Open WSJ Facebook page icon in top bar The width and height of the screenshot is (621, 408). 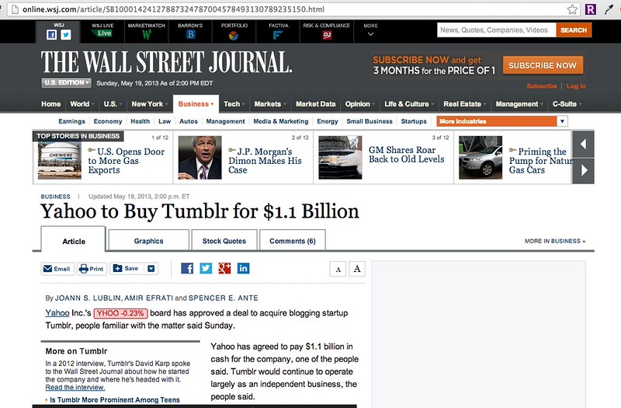(51, 34)
